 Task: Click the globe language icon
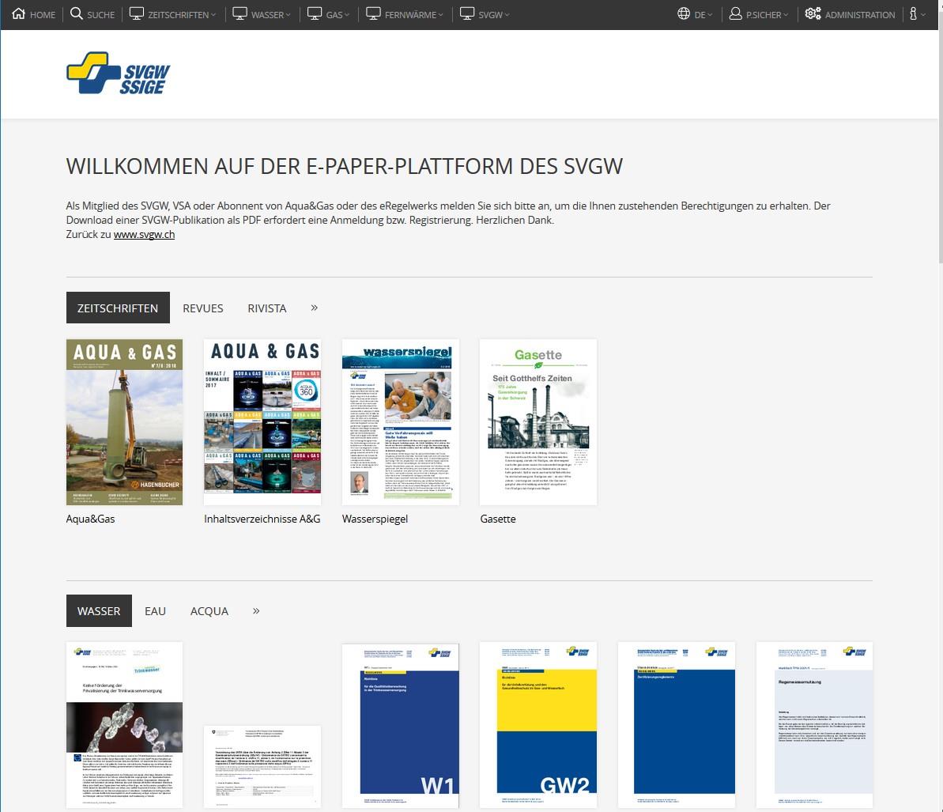coord(685,14)
